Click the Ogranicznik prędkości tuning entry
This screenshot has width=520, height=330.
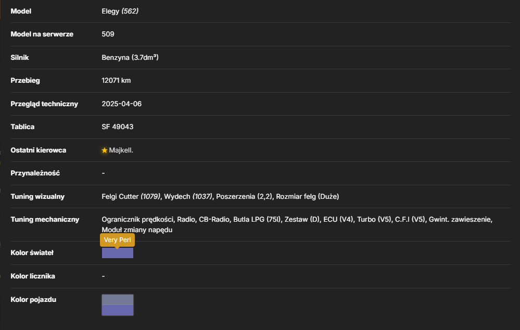[x=137, y=220]
